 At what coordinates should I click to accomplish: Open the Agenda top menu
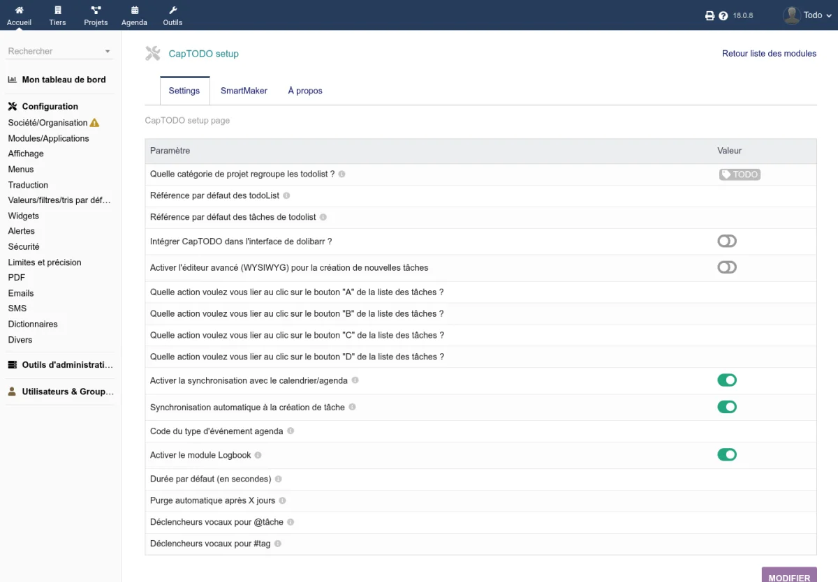click(x=134, y=15)
